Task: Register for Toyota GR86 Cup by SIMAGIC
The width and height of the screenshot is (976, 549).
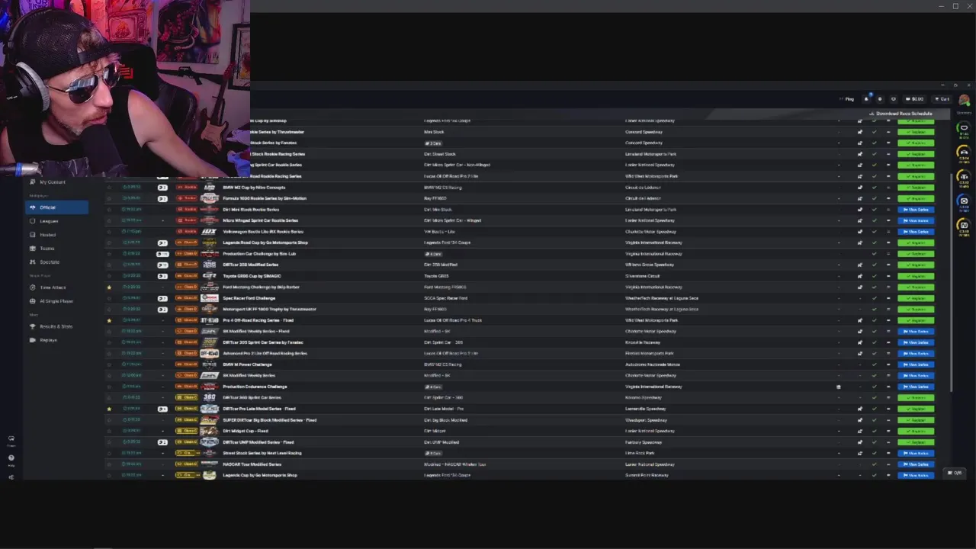Action: pos(916,276)
